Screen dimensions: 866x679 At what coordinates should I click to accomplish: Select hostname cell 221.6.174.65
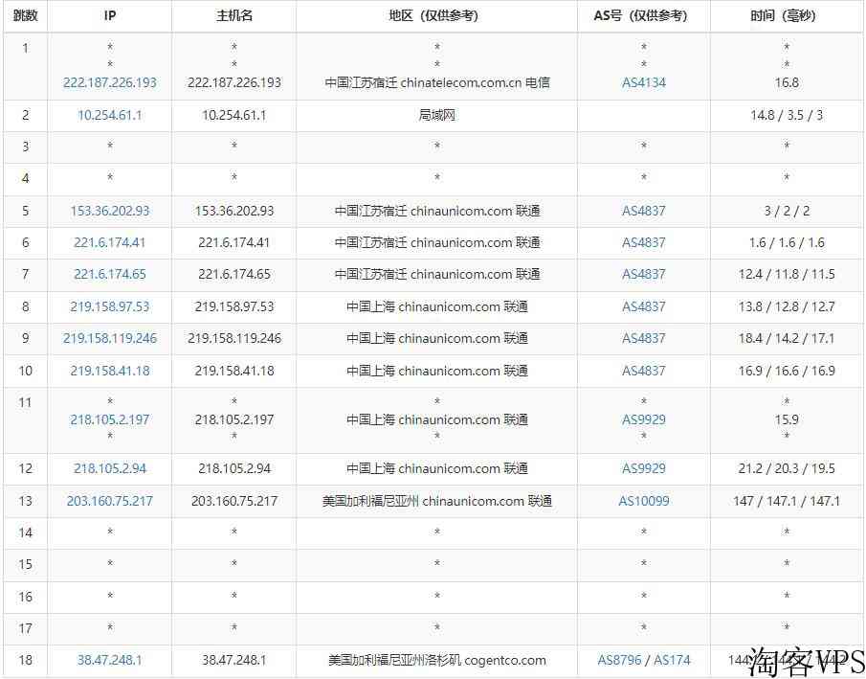234,274
